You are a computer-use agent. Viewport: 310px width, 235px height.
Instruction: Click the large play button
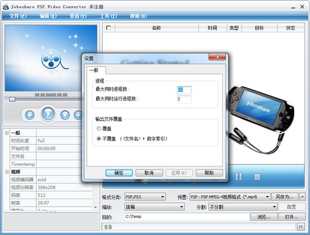pyautogui.click(x=48, y=114)
